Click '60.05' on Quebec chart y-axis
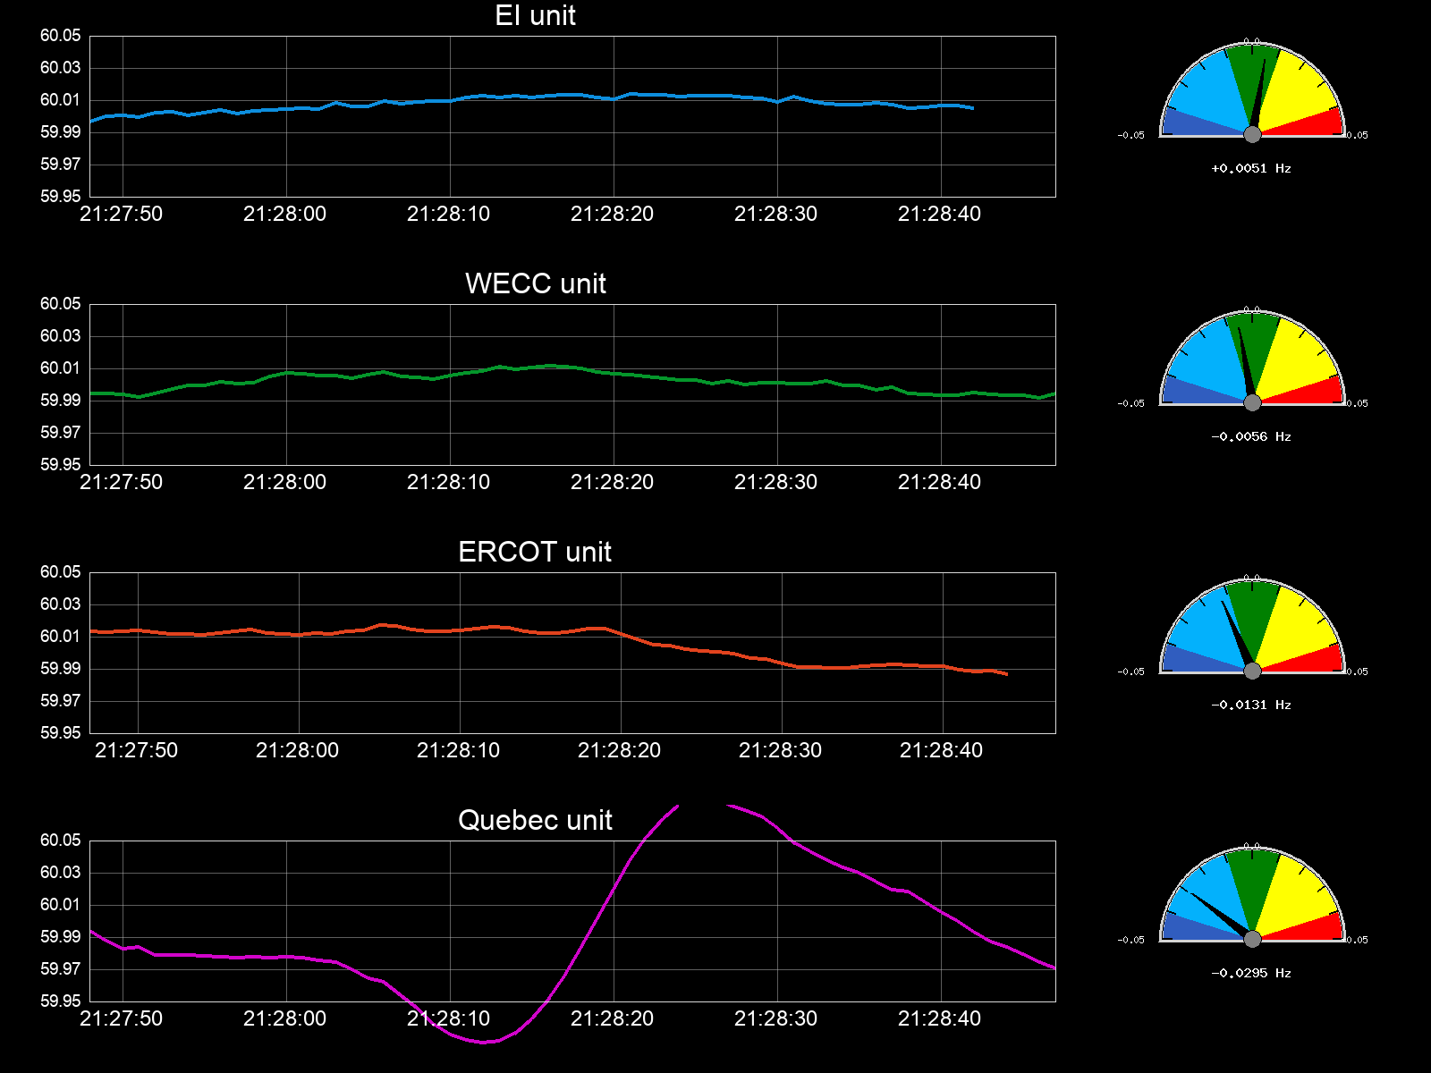 click(60, 841)
